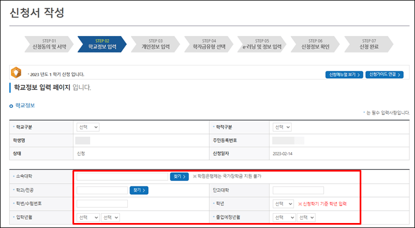Open the 학년 dropdown
This screenshot has width=415, height=228.
[283, 204]
